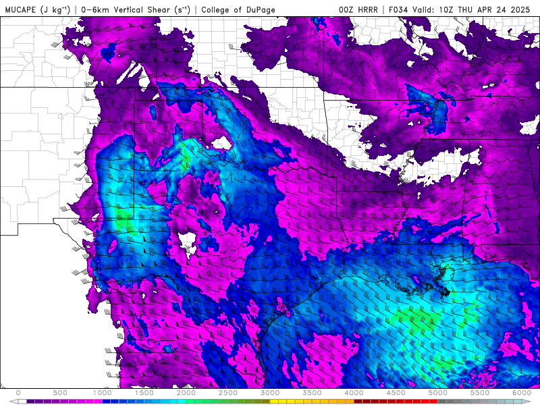Click the 500 label on the color scale
The image size is (540, 405).
point(60,393)
